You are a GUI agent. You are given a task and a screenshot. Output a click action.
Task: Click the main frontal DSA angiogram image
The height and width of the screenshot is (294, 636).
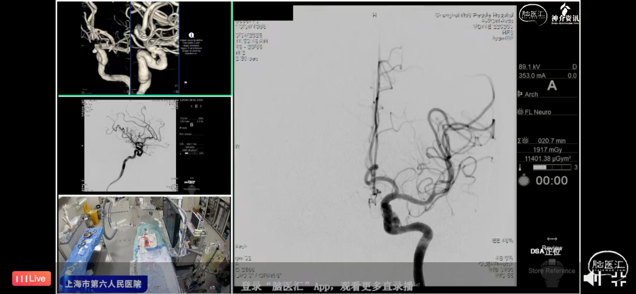tap(375, 146)
